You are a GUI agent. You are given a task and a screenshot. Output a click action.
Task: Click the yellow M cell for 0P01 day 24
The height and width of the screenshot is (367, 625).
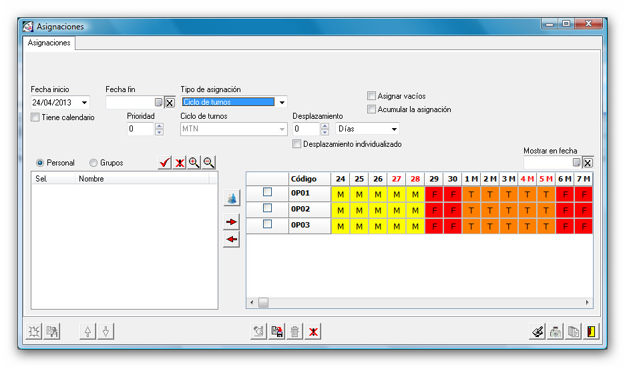pos(341,193)
